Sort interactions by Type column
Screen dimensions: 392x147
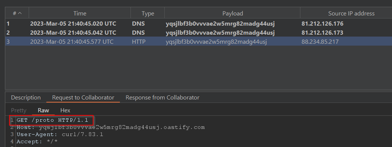pyautogui.click(x=148, y=14)
